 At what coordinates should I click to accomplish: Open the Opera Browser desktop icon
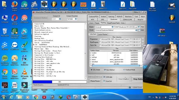(15, 20)
